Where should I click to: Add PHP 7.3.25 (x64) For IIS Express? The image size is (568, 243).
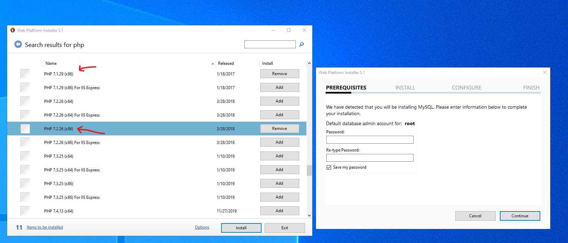coord(280,170)
